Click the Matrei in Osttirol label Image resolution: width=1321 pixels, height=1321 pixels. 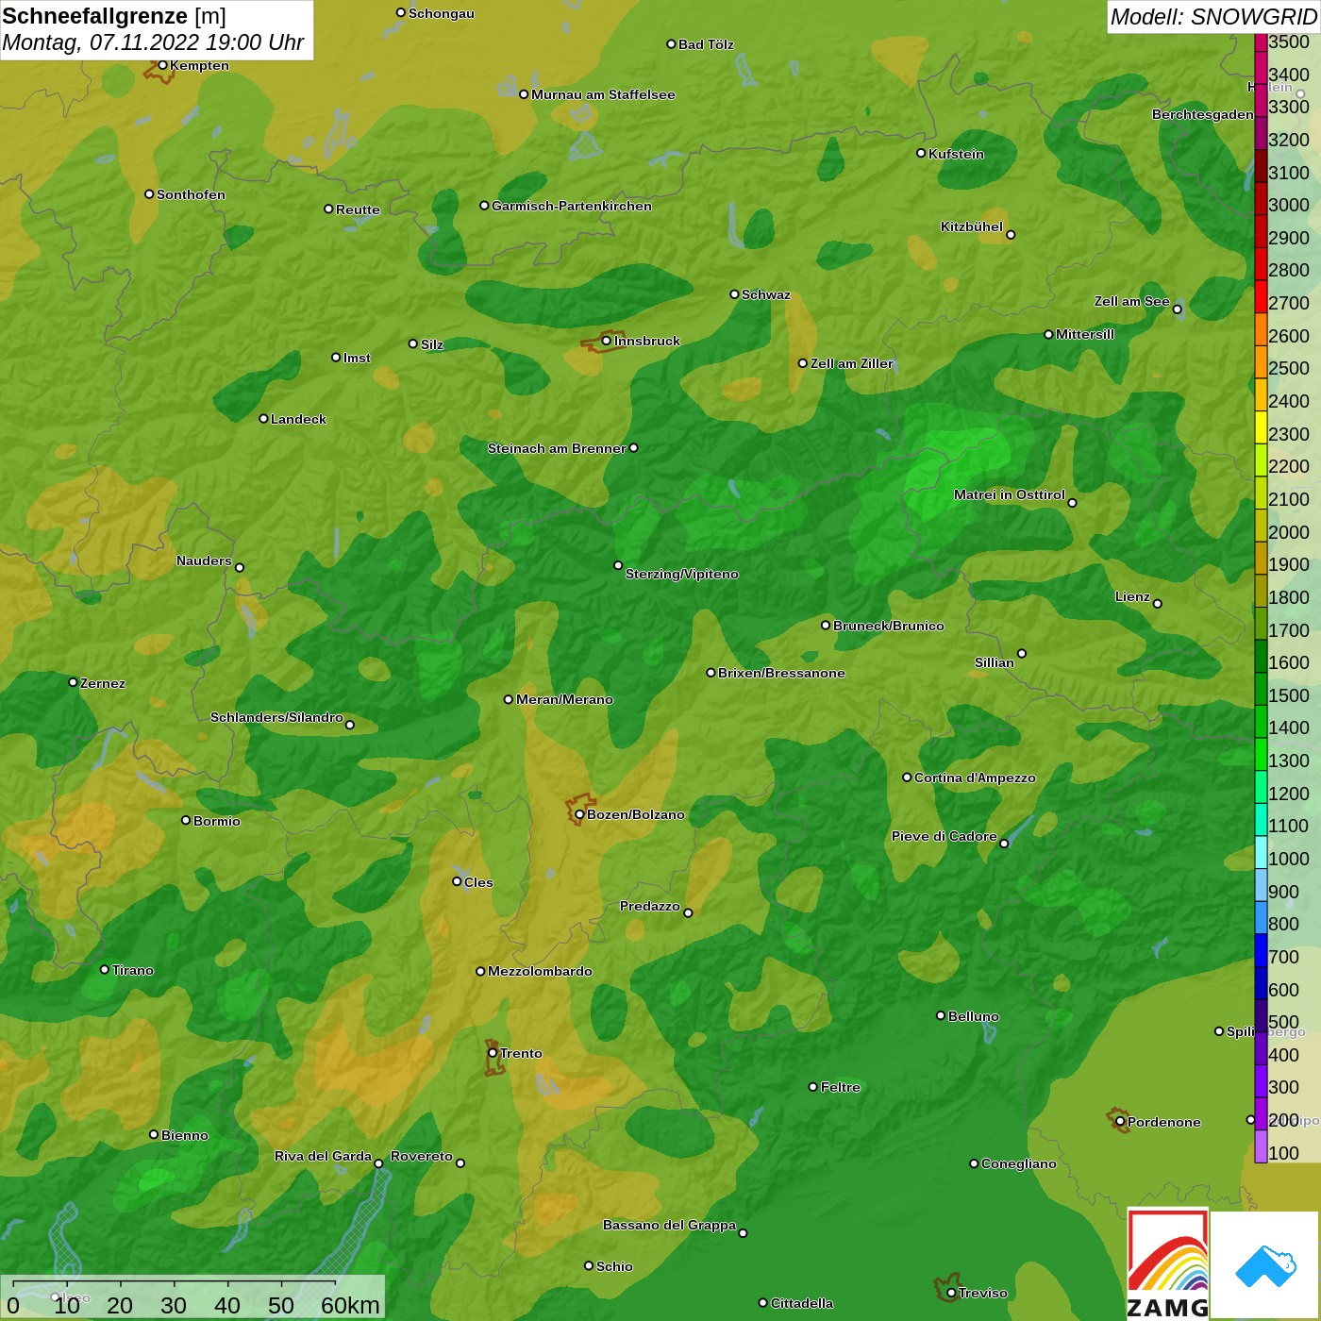[x=1010, y=494]
